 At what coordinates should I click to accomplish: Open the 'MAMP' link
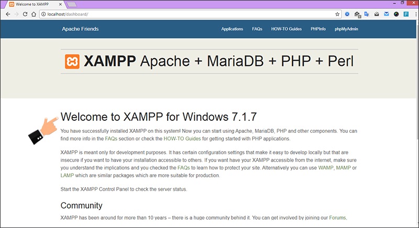[x=344, y=168]
